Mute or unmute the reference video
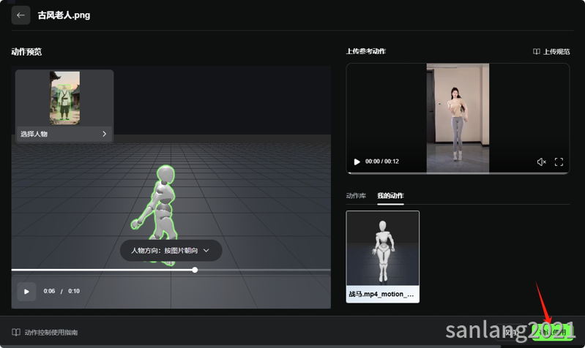The height and width of the screenshot is (348, 585). coord(541,162)
